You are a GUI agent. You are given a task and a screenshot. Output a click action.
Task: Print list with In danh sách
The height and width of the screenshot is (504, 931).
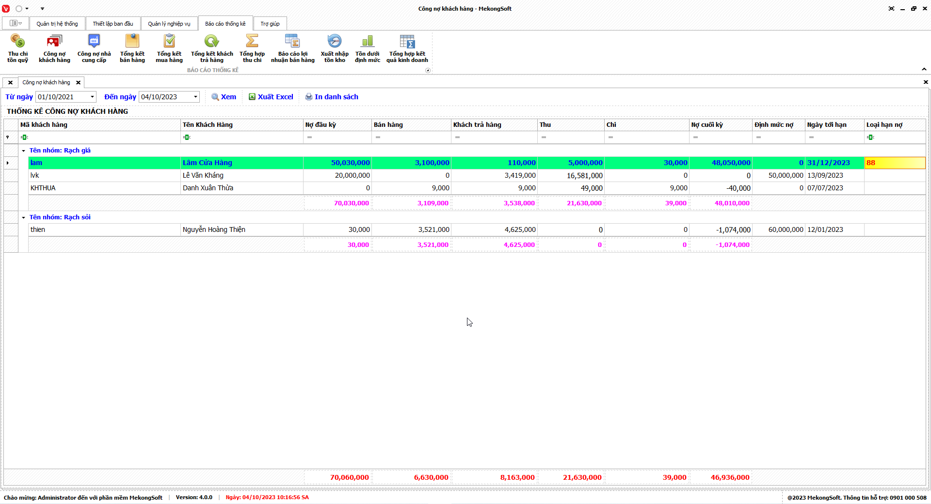pos(332,97)
